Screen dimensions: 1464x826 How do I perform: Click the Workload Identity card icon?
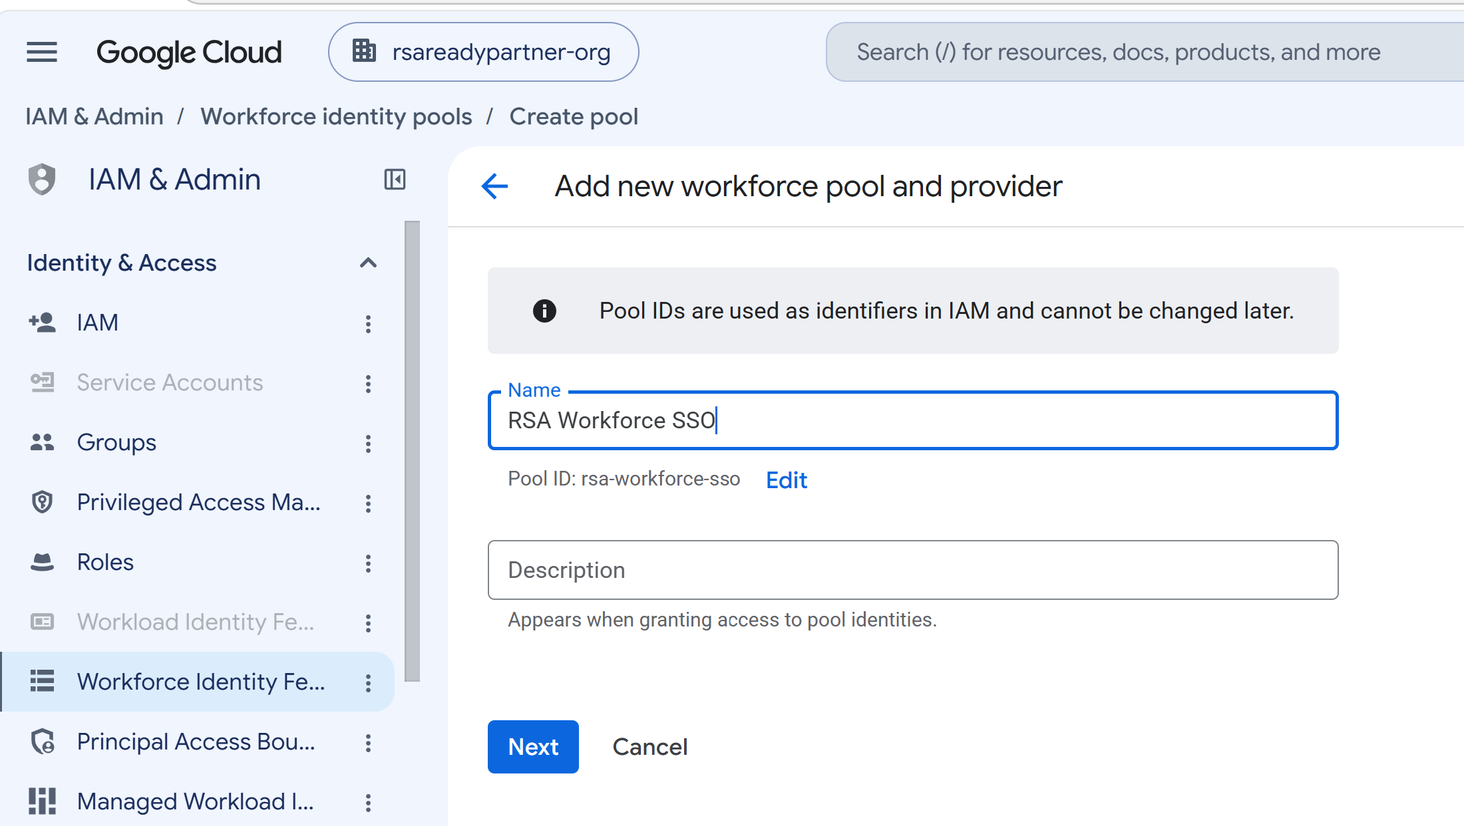tap(42, 622)
